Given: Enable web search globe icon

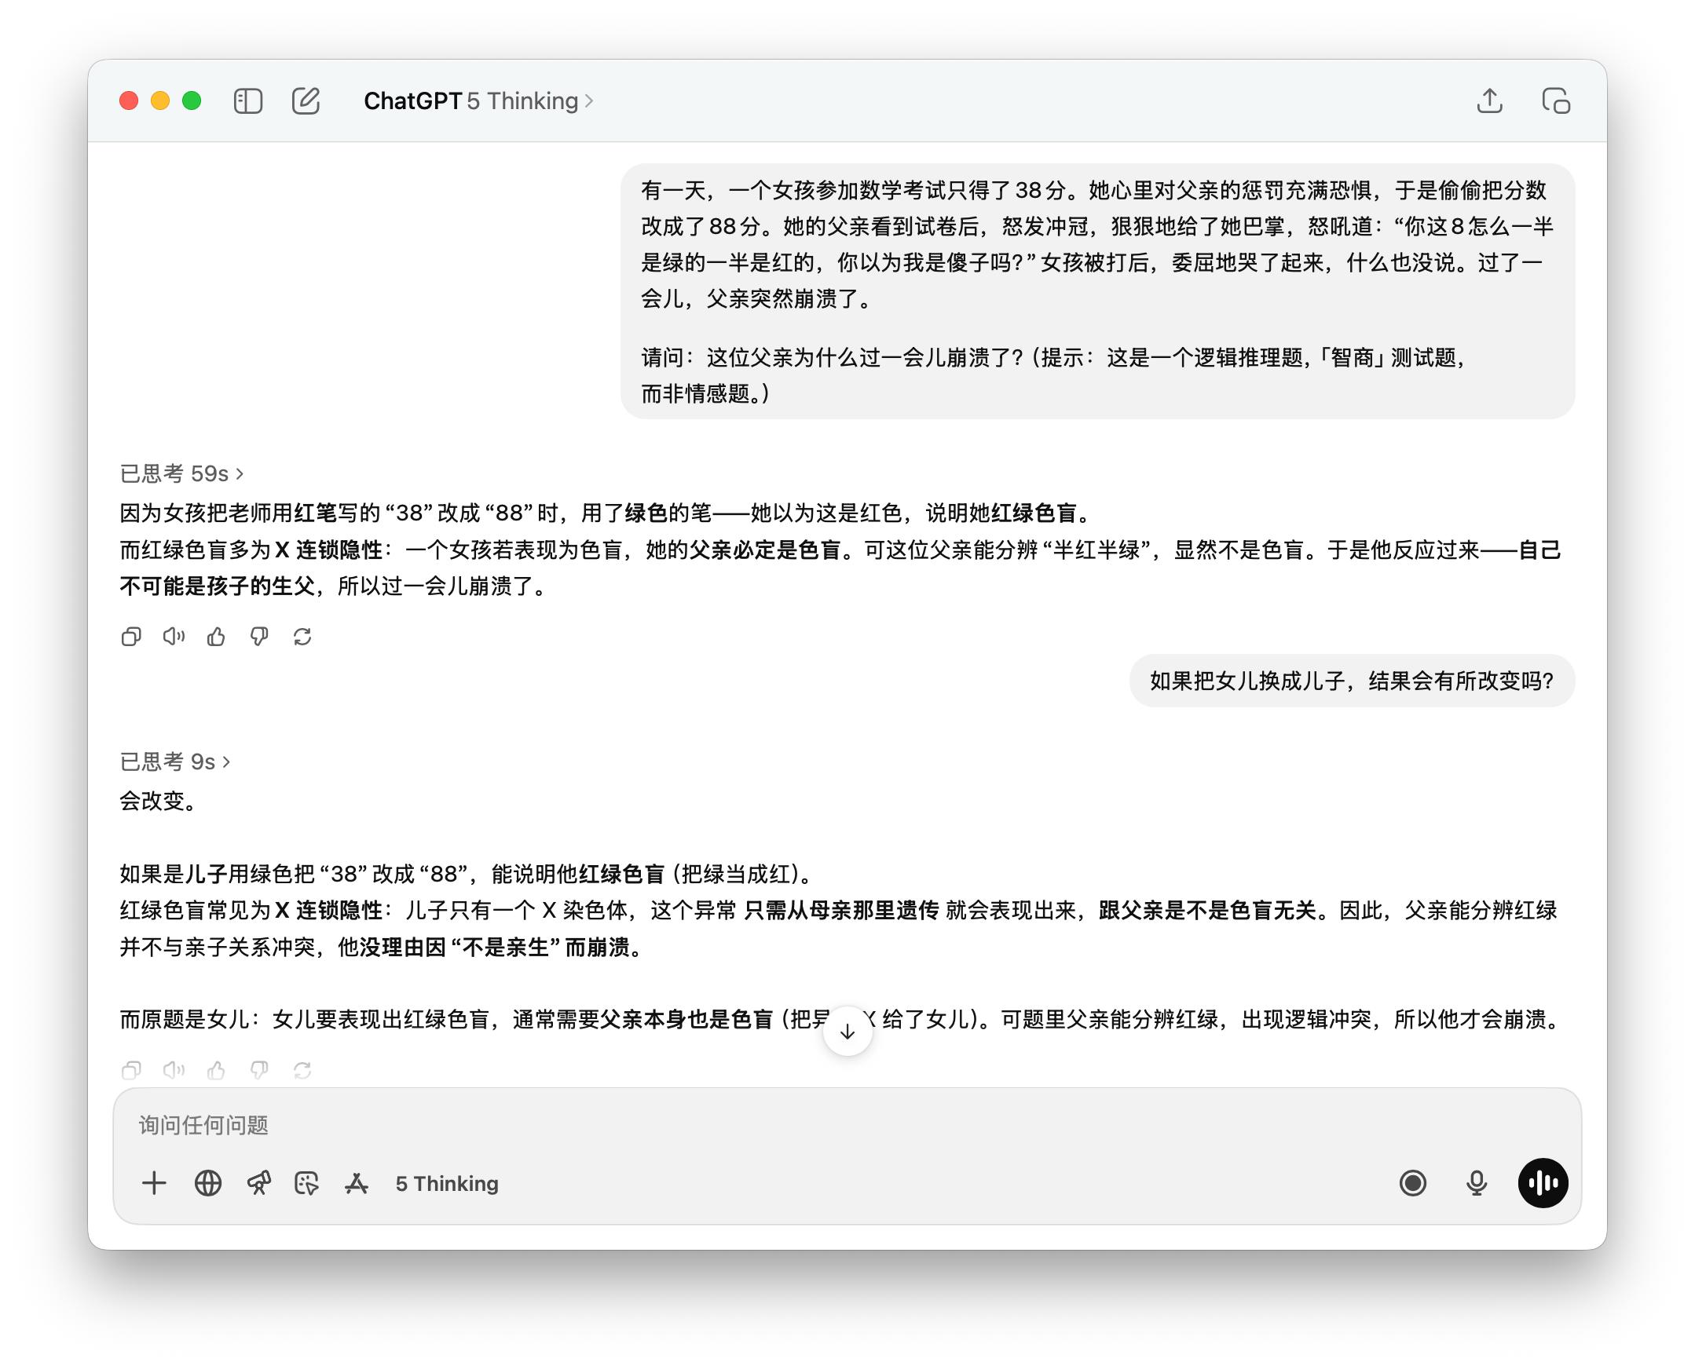Looking at the screenshot, I should point(208,1183).
